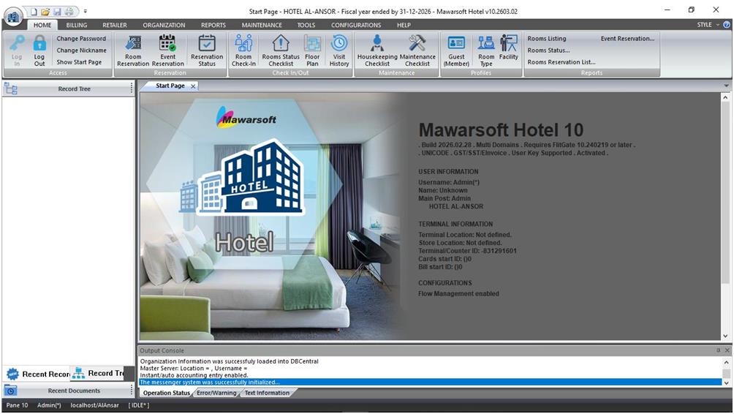
Task: Open the Rooms Reservation List report
Action: click(x=561, y=62)
